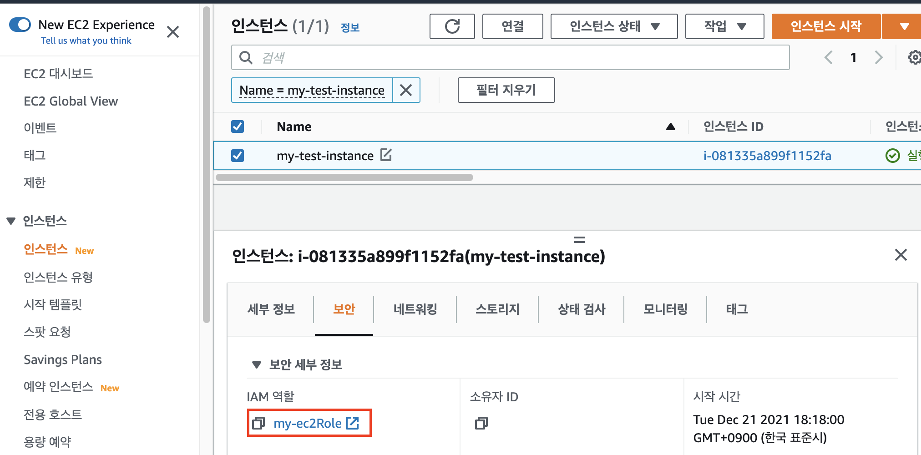Uncheck the my-test-instance row checkbox

[x=238, y=156]
